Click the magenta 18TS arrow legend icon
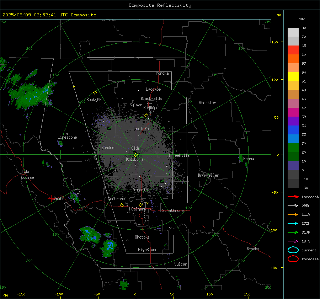This screenshot has width=320, height=299. 293,241
